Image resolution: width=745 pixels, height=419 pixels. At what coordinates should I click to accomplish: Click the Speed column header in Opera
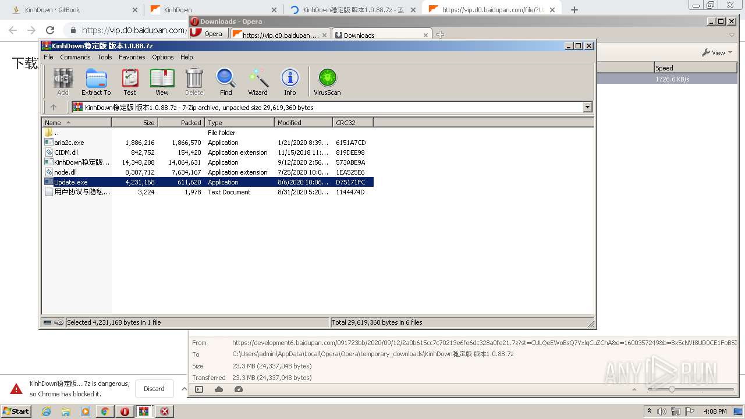696,68
